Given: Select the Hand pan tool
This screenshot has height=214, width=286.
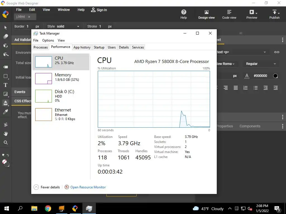Looking at the screenshot, I should [x=6, y=134].
